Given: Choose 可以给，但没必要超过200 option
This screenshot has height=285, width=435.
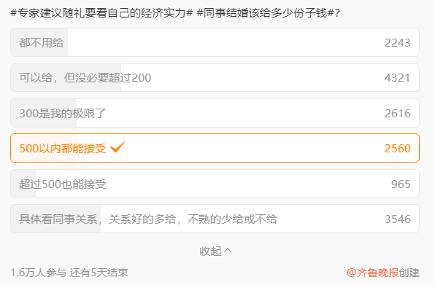Looking at the screenshot, I should click(x=215, y=77).
